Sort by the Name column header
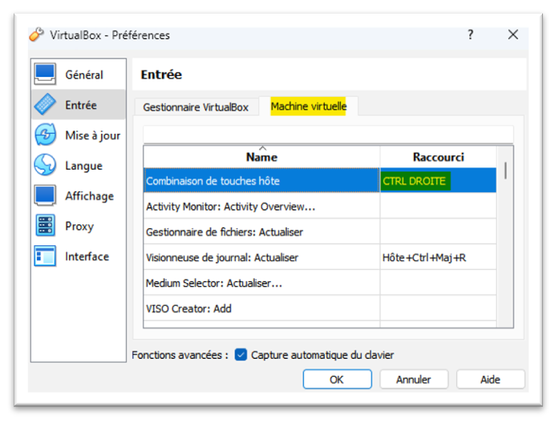559x423 pixels. 261,157
